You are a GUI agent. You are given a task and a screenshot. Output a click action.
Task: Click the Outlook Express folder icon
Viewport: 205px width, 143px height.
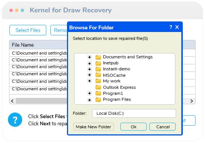(98, 87)
